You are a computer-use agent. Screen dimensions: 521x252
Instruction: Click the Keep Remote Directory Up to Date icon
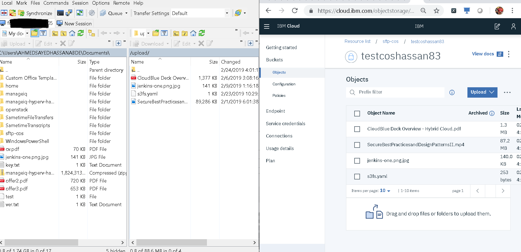[x=80, y=13]
